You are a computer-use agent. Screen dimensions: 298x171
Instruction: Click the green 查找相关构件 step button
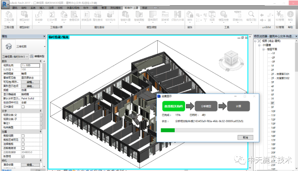(x=173, y=106)
